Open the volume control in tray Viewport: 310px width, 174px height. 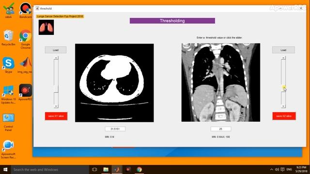pos(277,170)
